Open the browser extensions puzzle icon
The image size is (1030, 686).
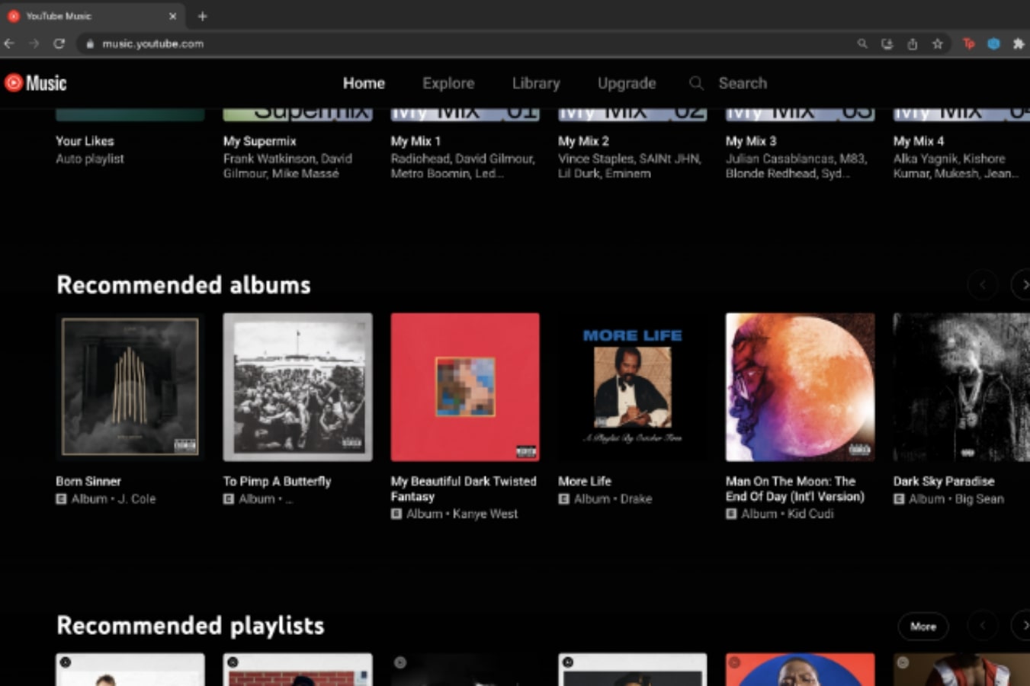(1018, 44)
